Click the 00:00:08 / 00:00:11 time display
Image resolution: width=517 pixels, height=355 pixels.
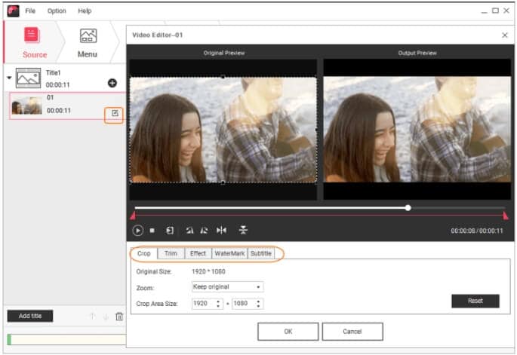(x=477, y=231)
